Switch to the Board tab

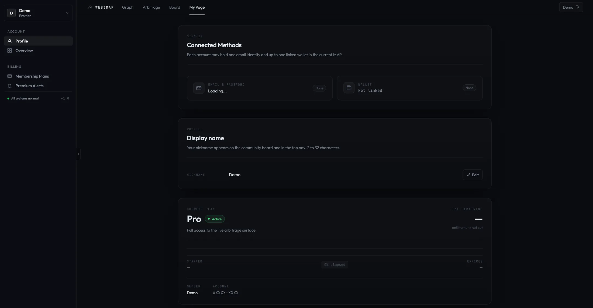pyautogui.click(x=175, y=7)
